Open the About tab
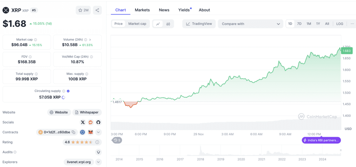Viewport: 356px width, 167px height. 204,10
